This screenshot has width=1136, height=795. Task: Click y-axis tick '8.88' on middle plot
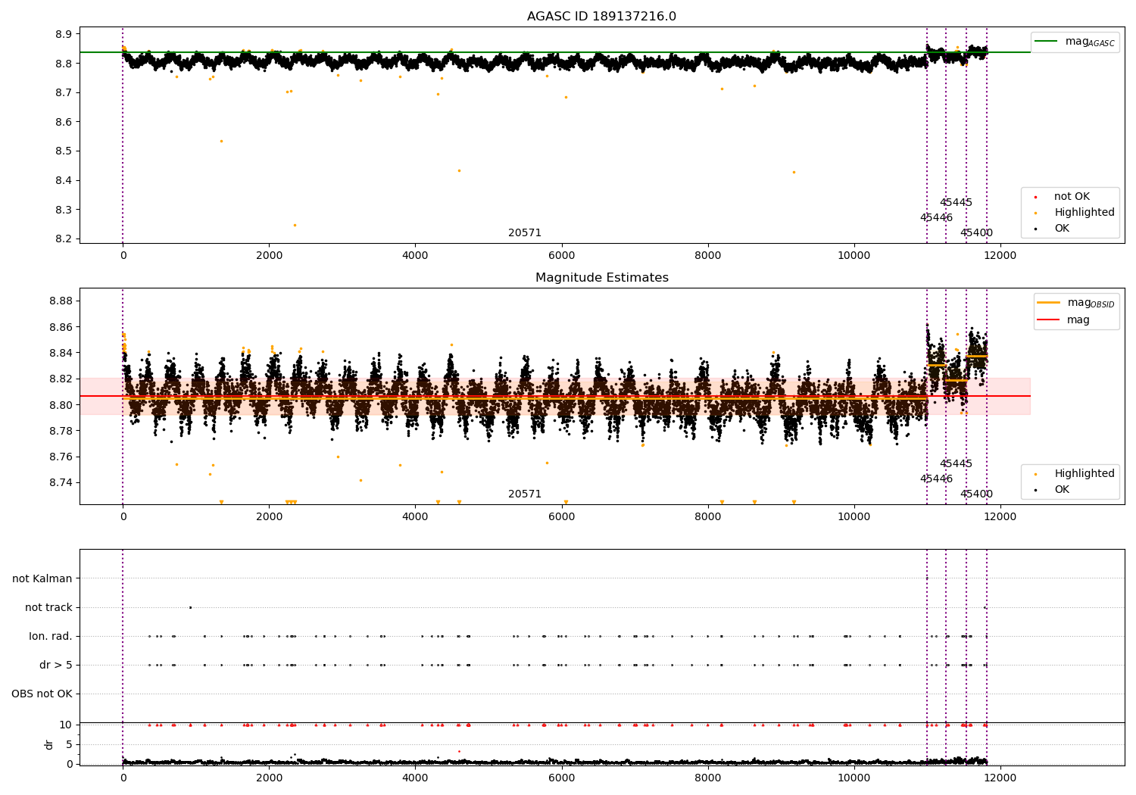coord(61,301)
